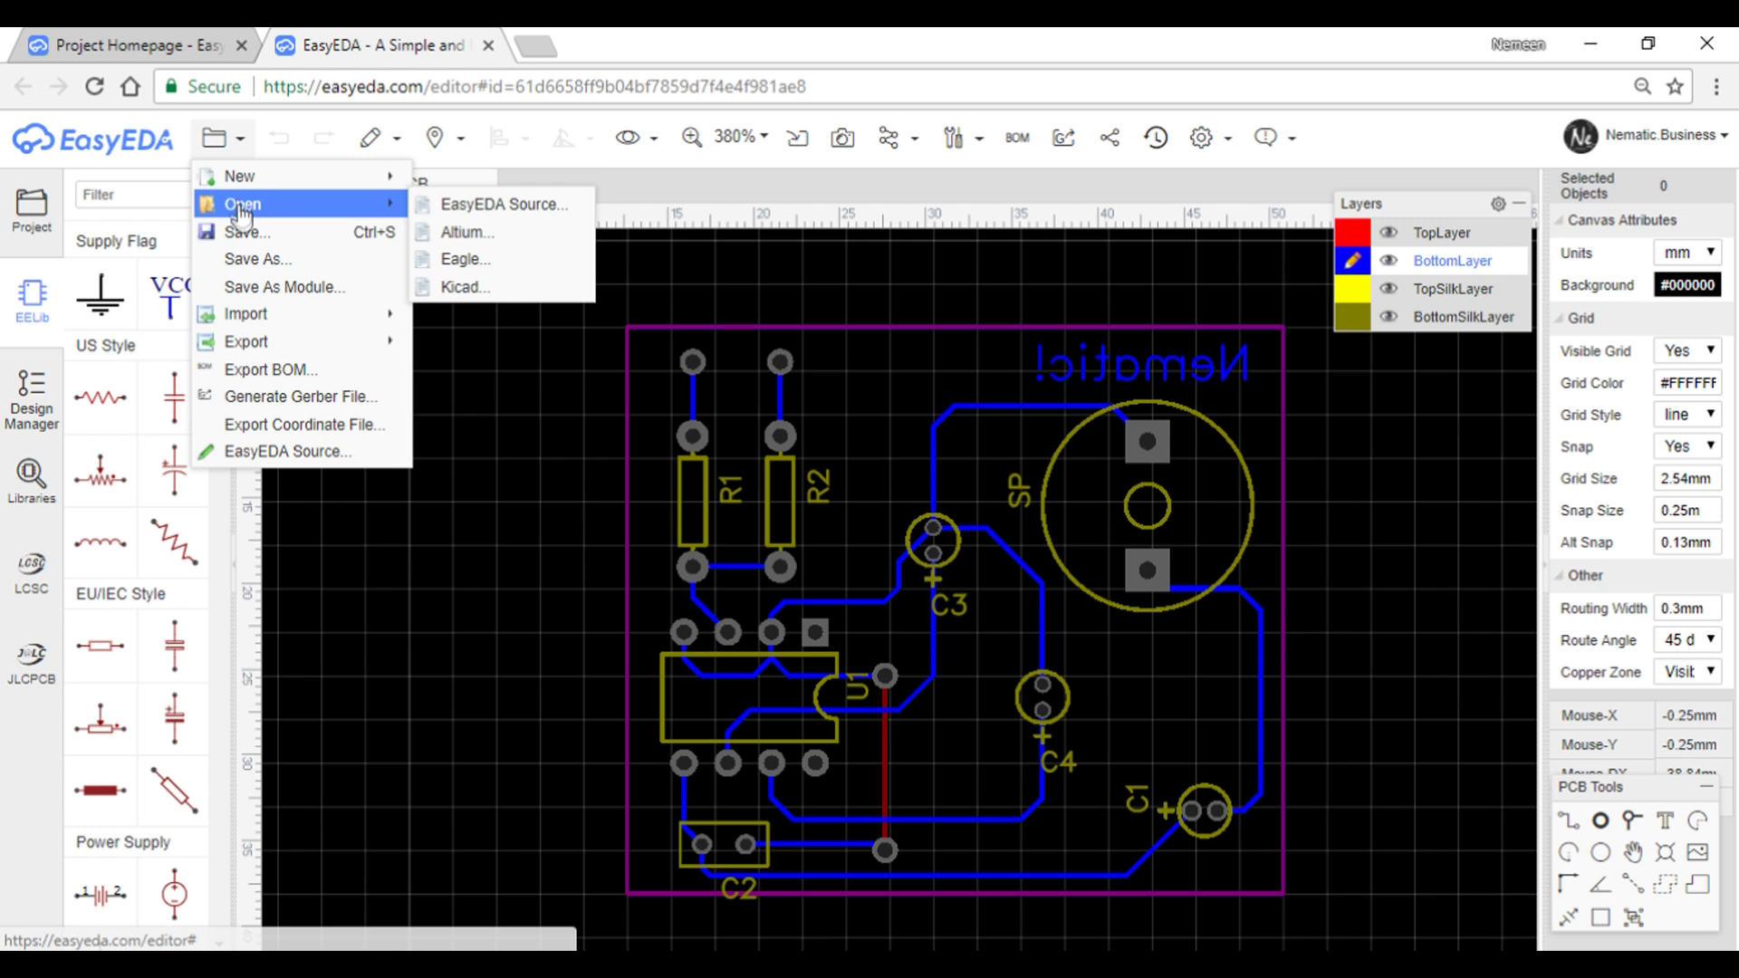Choose Kicad... from the Open submenu

click(503, 287)
